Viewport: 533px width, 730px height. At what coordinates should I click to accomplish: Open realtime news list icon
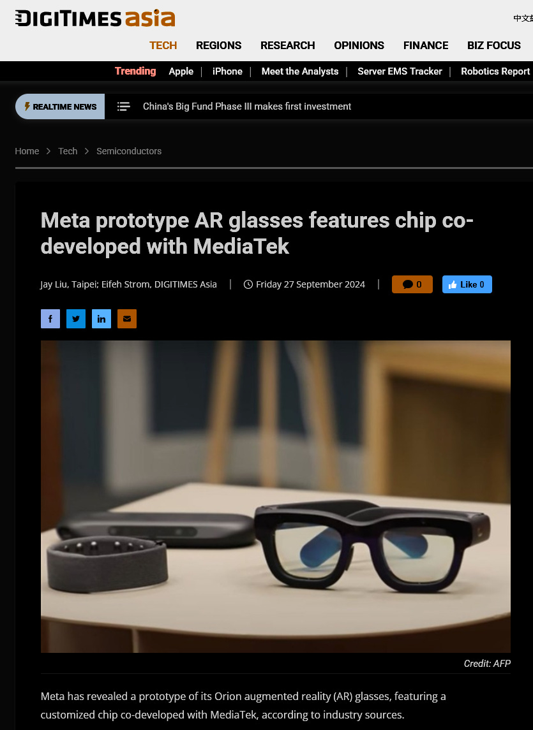click(124, 106)
